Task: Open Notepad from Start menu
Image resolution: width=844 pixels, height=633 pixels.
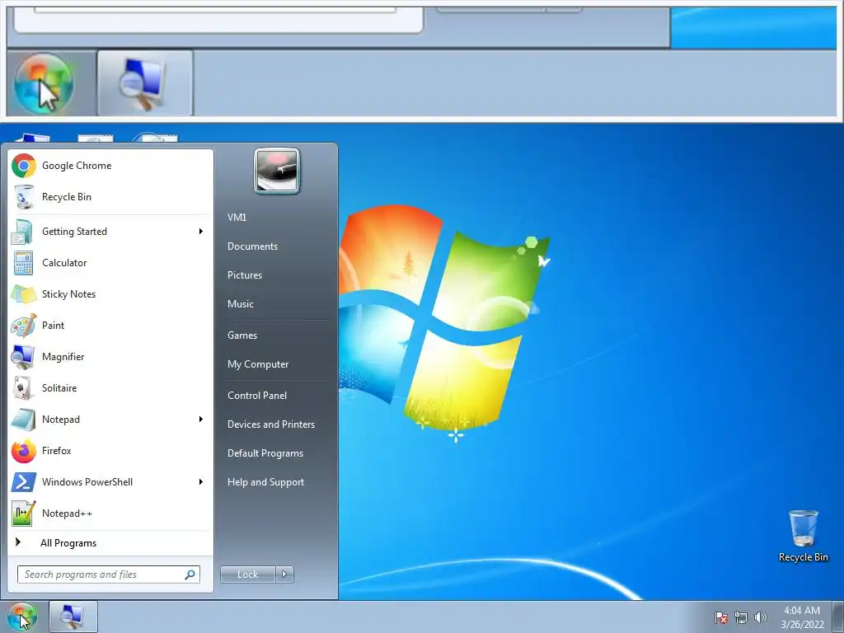Action: tap(111, 420)
